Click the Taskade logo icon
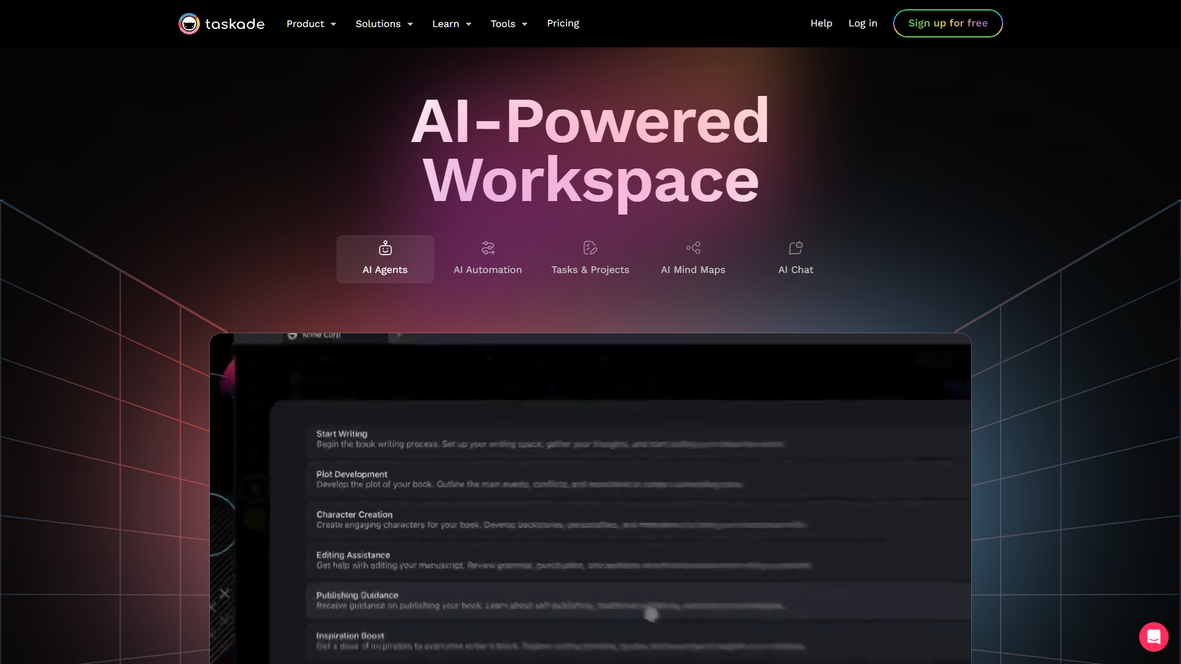Viewport: 1181px width, 664px height. (189, 23)
